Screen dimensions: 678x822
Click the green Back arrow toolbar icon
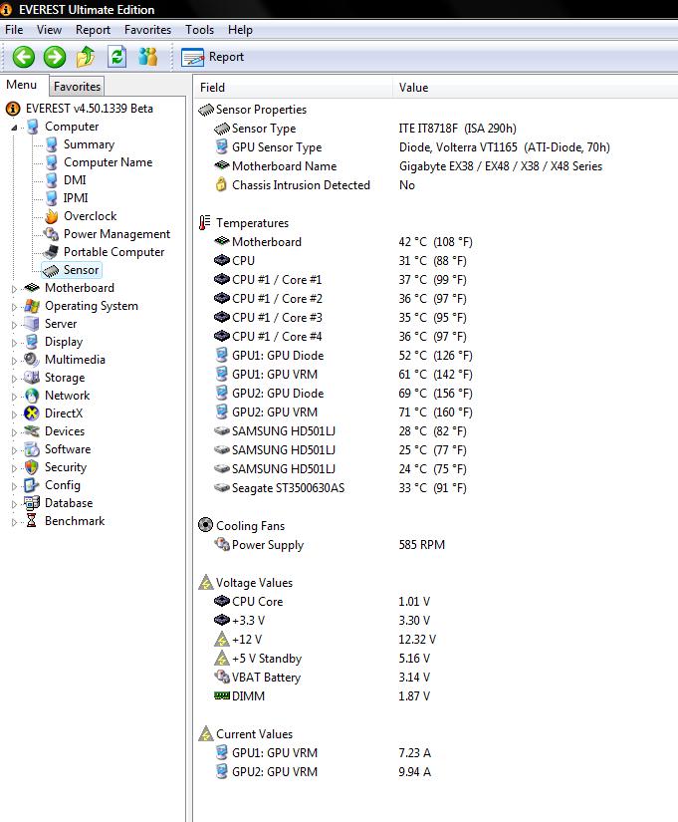[x=24, y=57]
